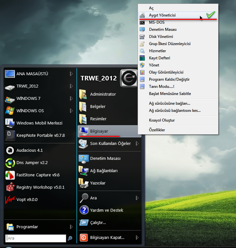Open Windows Mobil Merkezi icon
The image size is (236, 248).
coord(10,123)
